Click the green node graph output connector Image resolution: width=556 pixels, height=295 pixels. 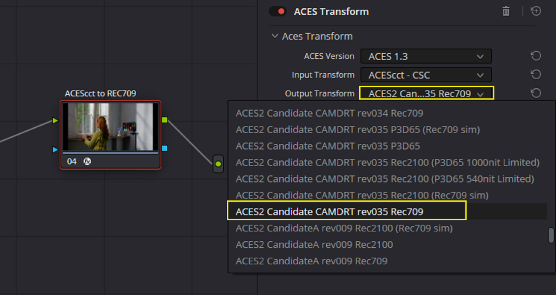click(218, 164)
